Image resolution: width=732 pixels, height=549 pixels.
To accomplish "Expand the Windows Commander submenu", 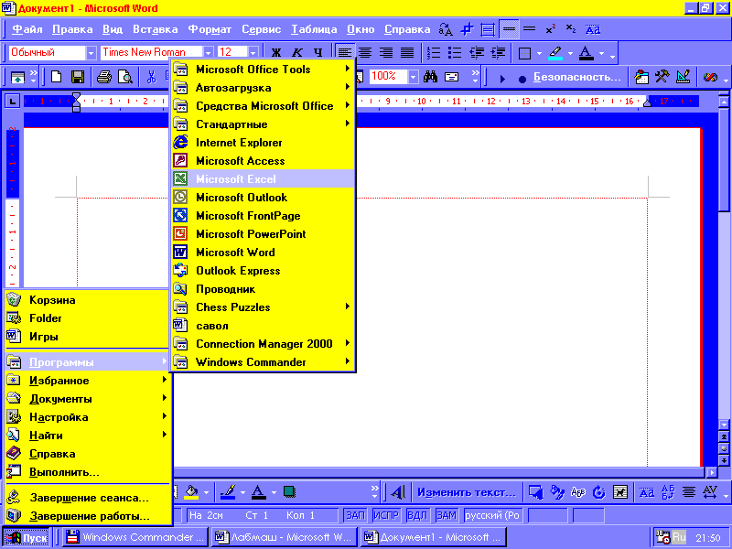I will tap(263, 362).
